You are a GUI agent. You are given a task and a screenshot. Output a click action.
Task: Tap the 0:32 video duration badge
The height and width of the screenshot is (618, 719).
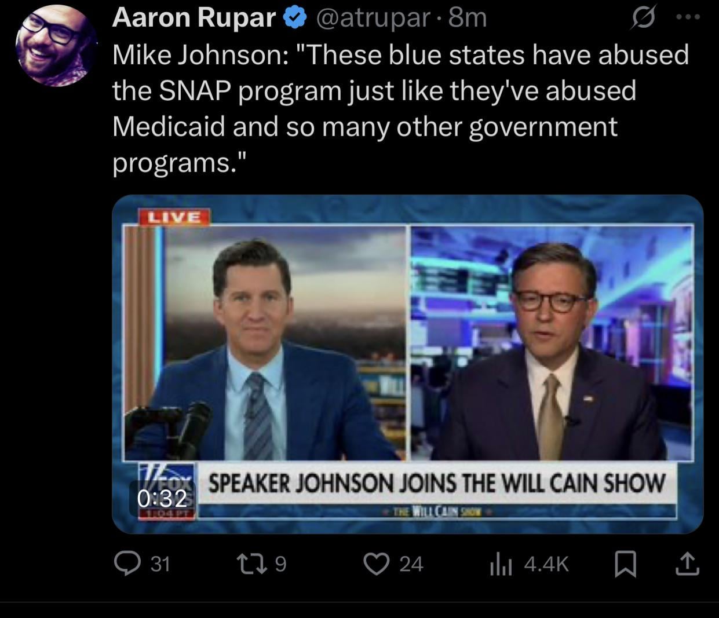pos(162,498)
